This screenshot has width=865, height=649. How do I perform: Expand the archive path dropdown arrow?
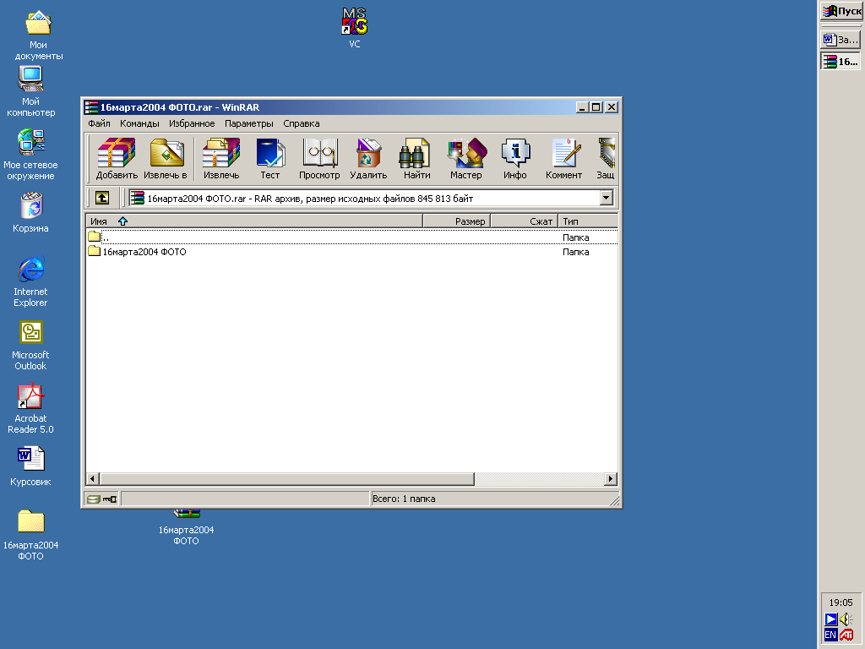click(x=607, y=198)
